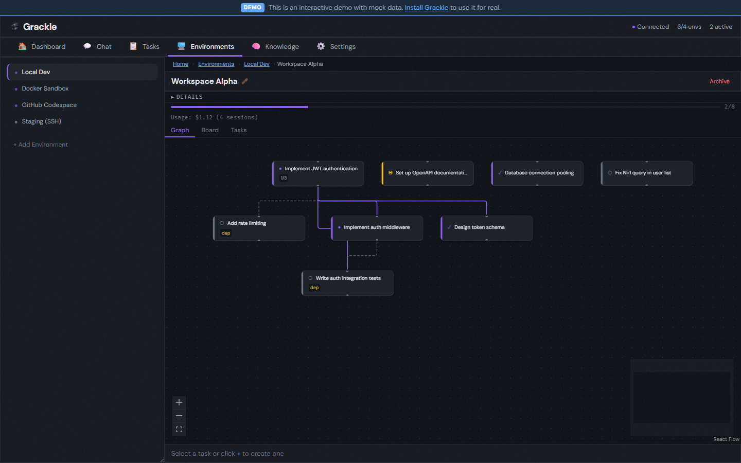The width and height of the screenshot is (741, 463).
Task: Click checkmark on Design token schema node
Action: [x=449, y=227]
